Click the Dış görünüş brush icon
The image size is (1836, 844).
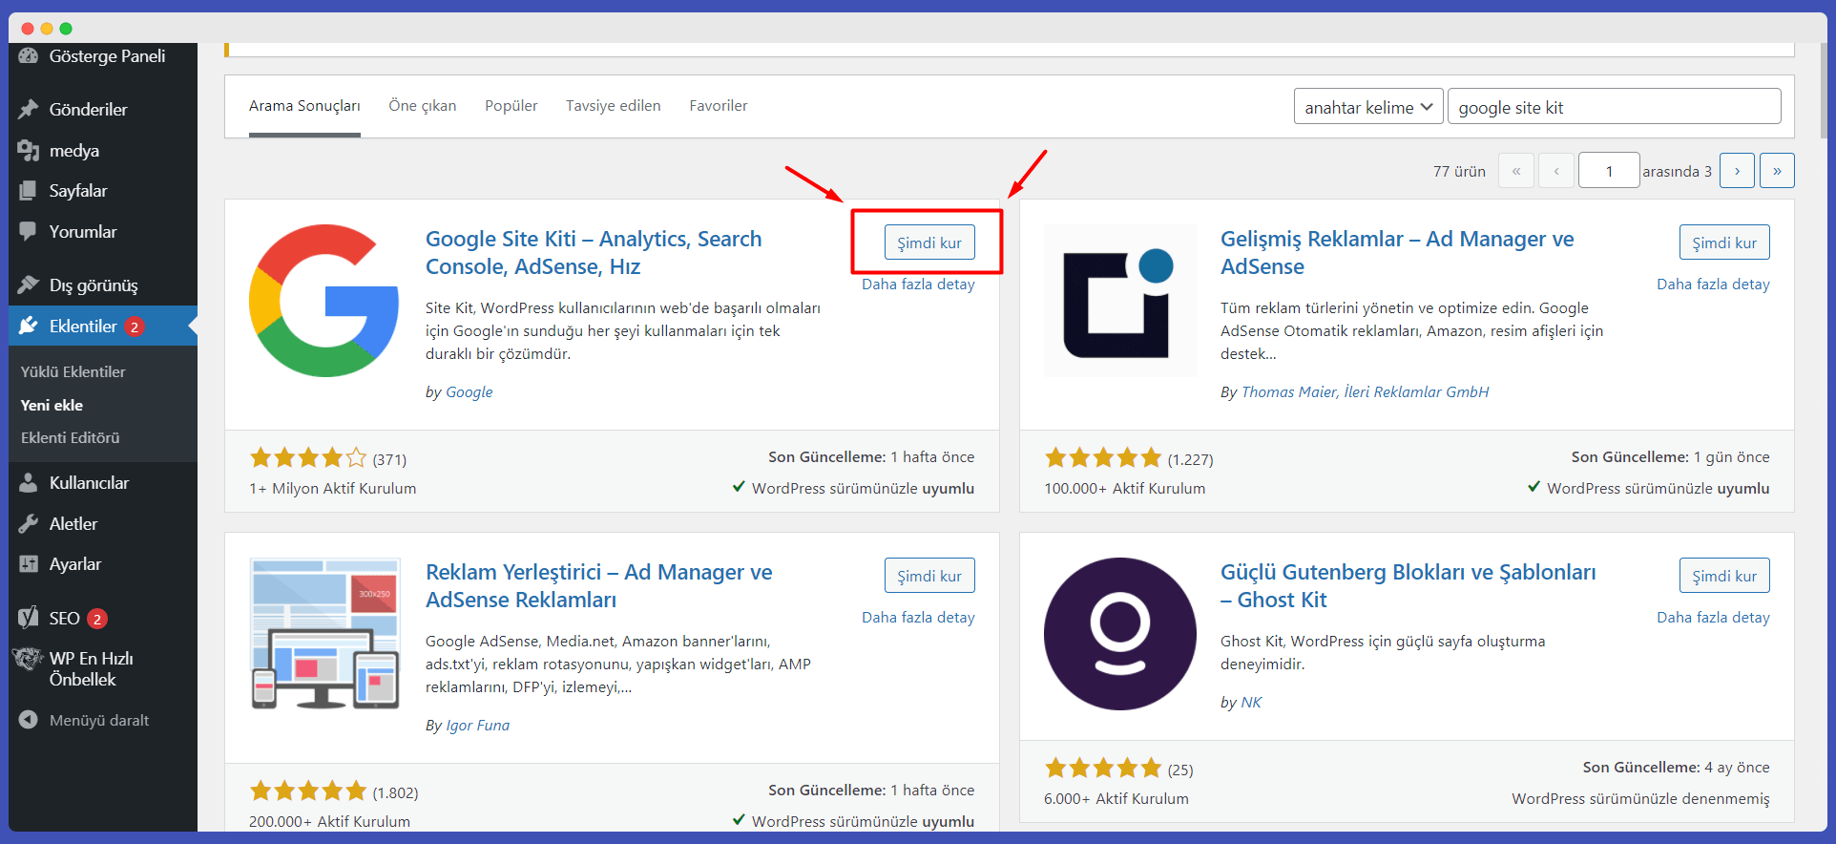tap(29, 285)
